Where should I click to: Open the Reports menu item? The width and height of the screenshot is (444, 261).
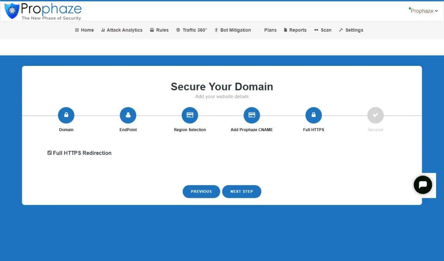[295, 30]
